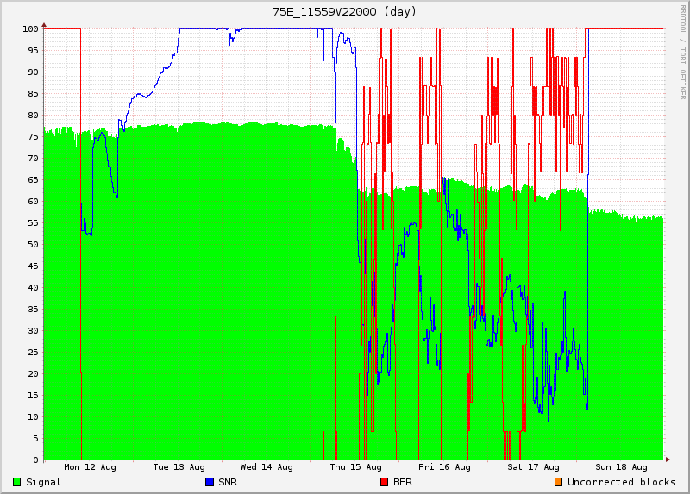Click the y-axis value 75

pyautogui.click(x=33, y=137)
